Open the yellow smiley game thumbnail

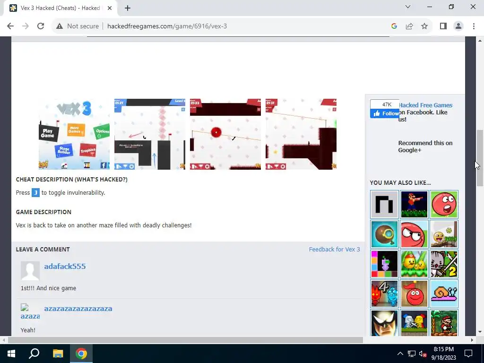[444, 234]
